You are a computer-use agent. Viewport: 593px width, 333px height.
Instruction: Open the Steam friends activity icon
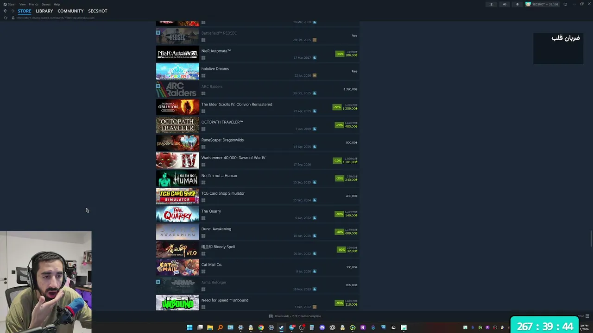492,4
